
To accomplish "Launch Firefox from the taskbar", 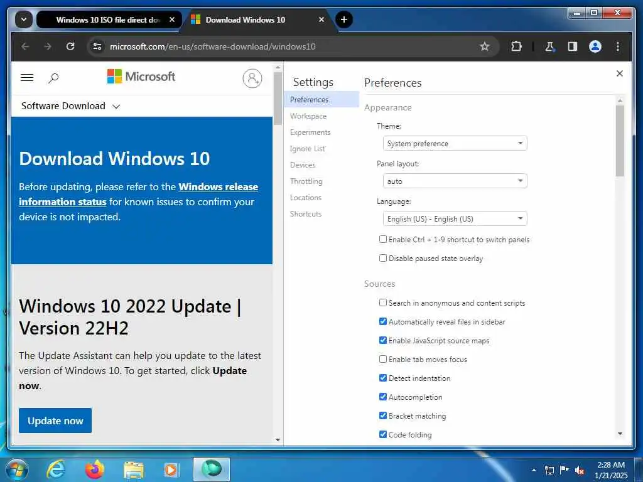I will pyautogui.click(x=94, y=469).
